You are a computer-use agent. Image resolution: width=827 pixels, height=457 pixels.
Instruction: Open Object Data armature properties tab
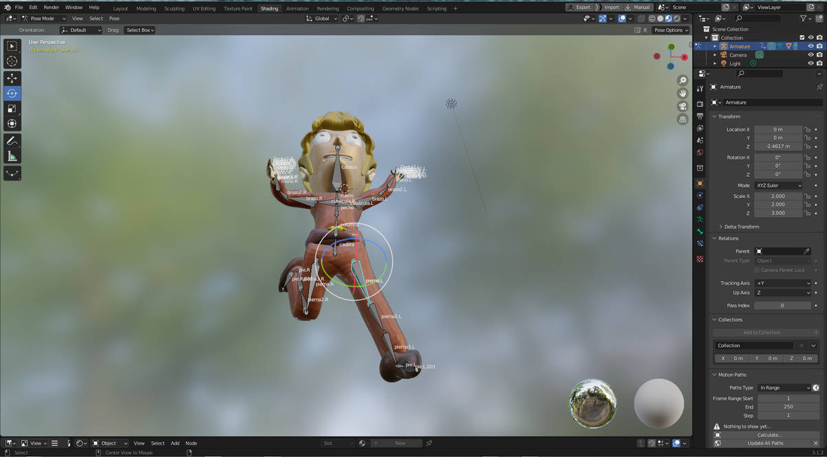(700, 220)
